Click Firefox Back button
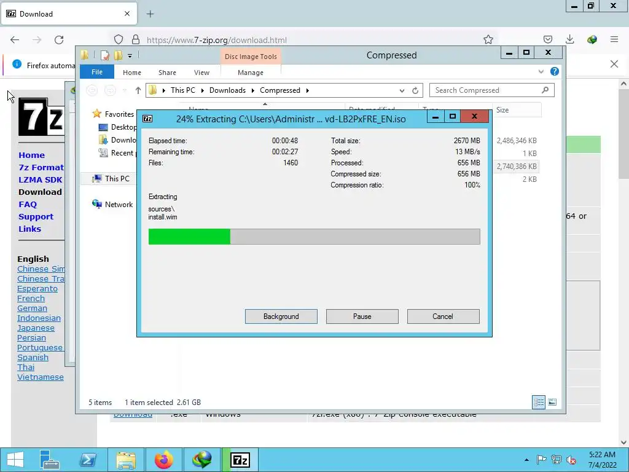Viewport: 629px width, 472px height. 15,39
